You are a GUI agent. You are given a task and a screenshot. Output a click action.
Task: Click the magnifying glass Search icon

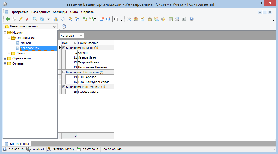click(x=35, y=19)
